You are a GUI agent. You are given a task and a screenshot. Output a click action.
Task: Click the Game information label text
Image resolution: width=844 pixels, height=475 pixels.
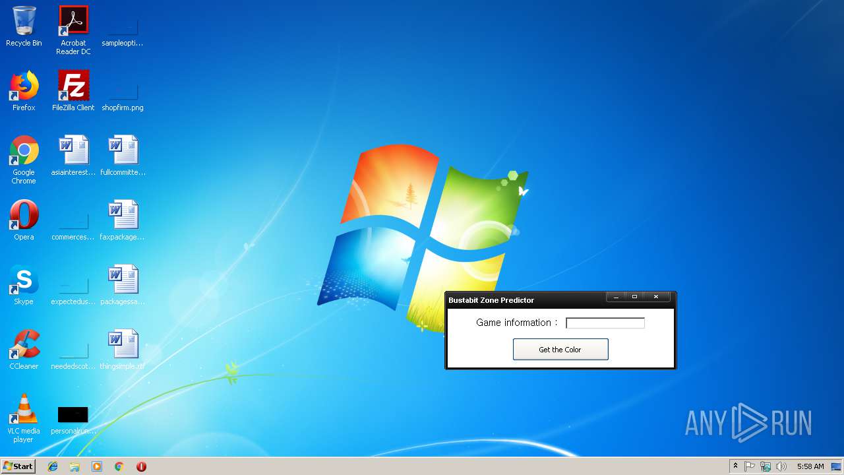[517, 323]
